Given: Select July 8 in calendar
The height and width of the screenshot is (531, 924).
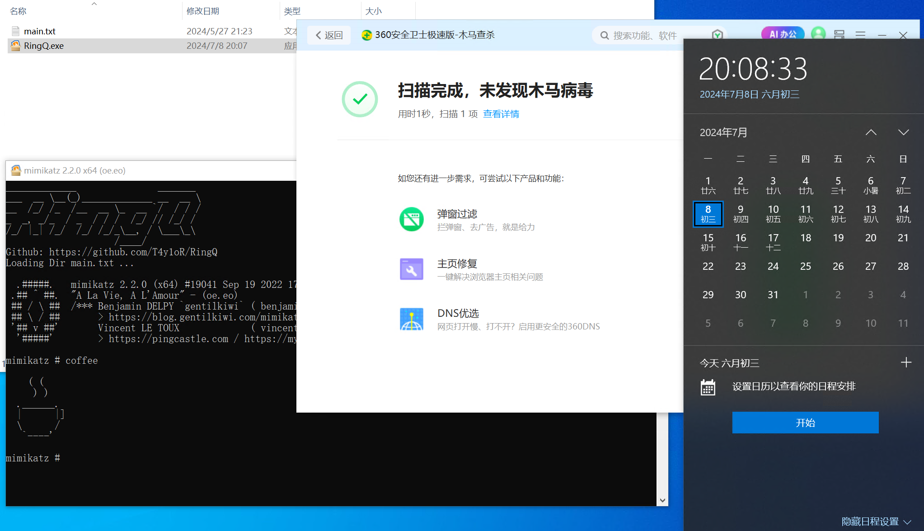Looking at the screenshot, I should click(x=708, y=214).
